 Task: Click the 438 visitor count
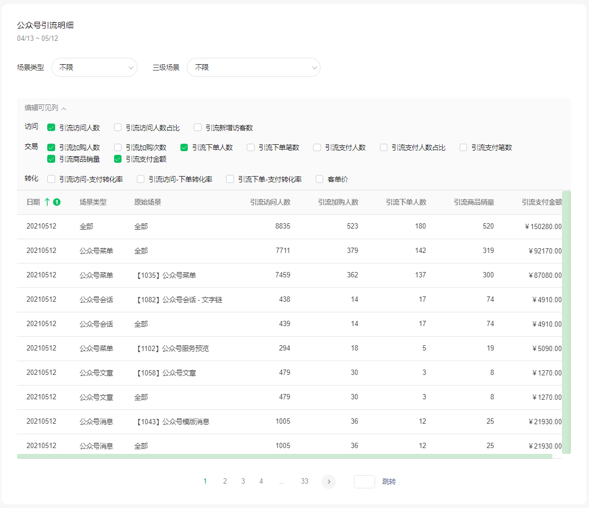click(x=285, y=299)
